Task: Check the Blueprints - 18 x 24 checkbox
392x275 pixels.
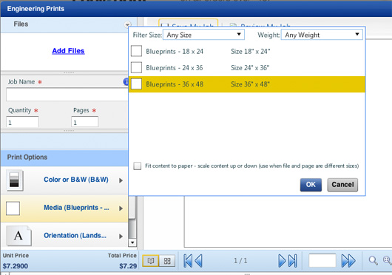Action: point(136,51)
